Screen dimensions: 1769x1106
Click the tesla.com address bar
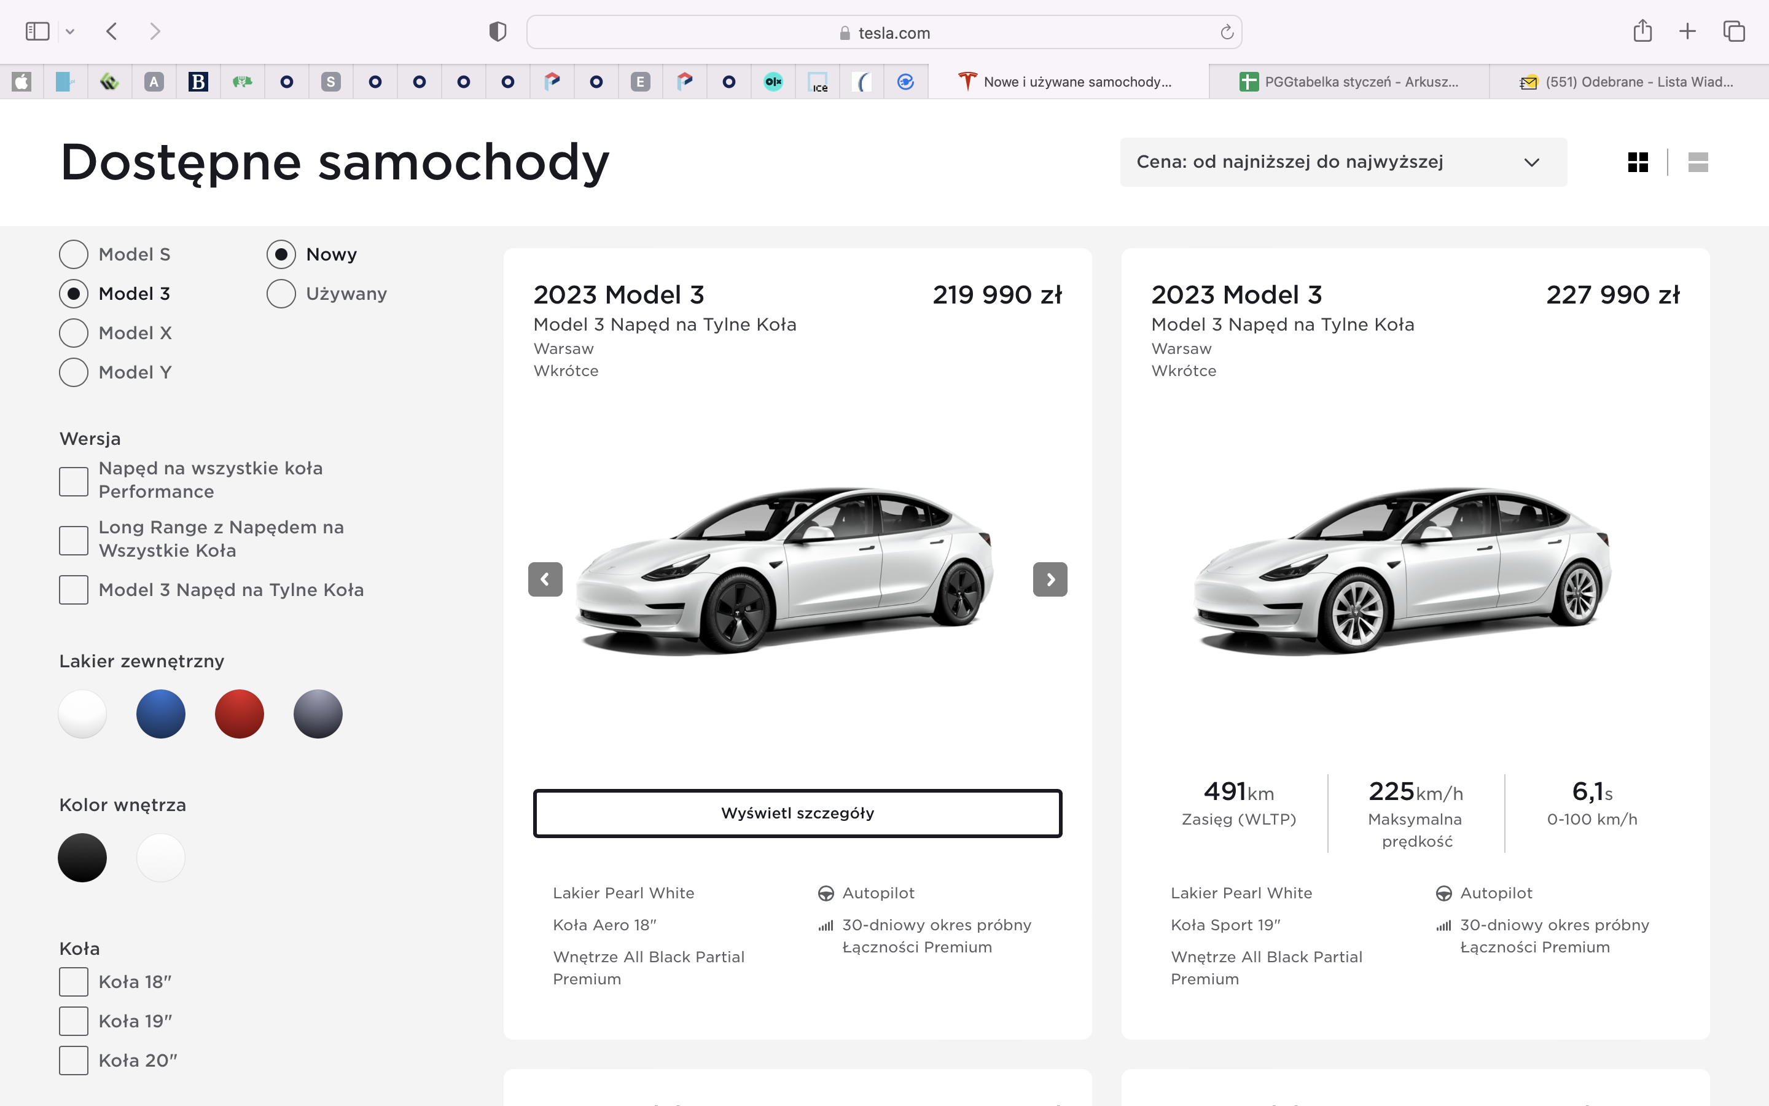coord(884,32)
